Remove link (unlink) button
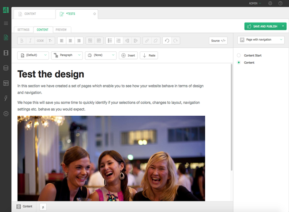Viewport: 289px width, 212px height. tap(156, 41)
